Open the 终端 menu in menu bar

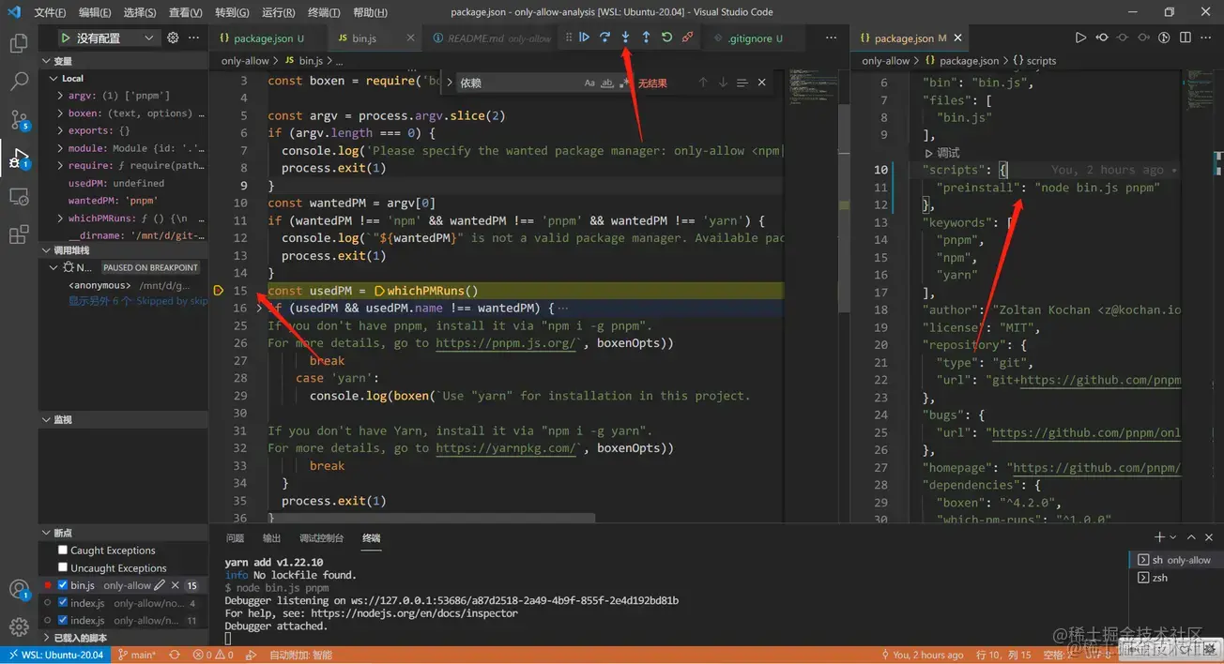click(324, 12)
